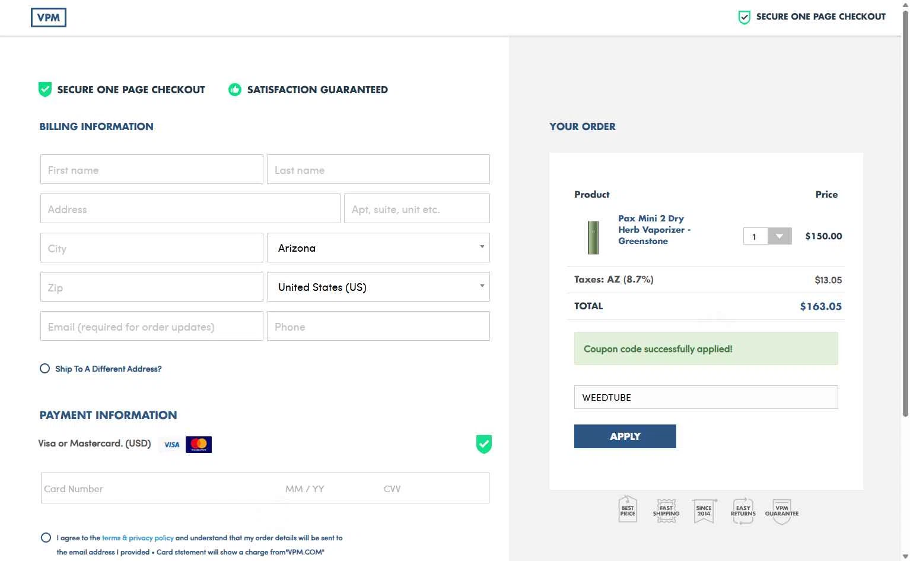Viewport: 910px width, 561px height.
Task: Focus the First name input field
Action: tap(152, 170)
